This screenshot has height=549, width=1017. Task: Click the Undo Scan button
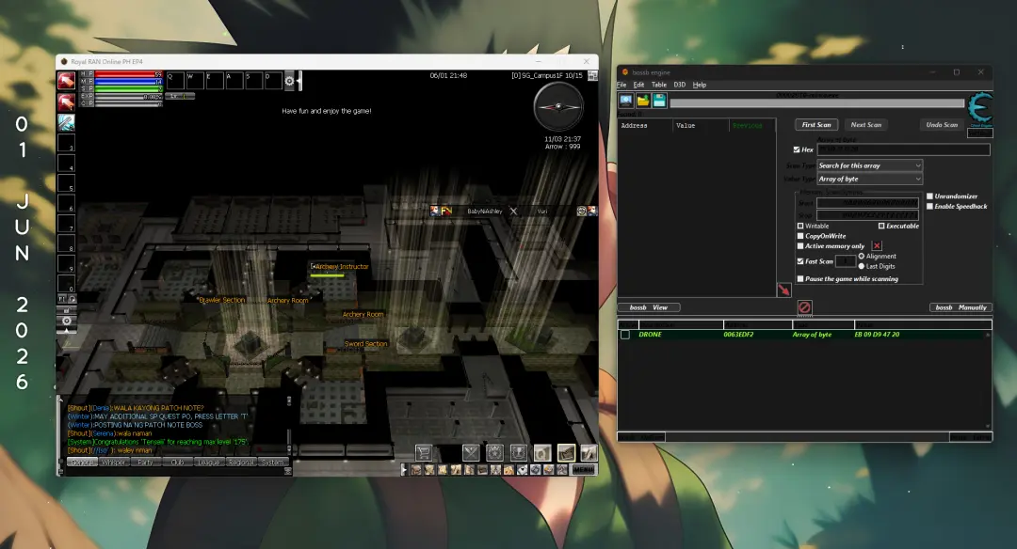point(942,125)
